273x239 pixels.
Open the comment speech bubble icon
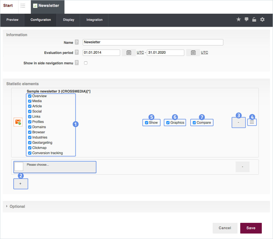pyautogui.click(x=247, y=19)
